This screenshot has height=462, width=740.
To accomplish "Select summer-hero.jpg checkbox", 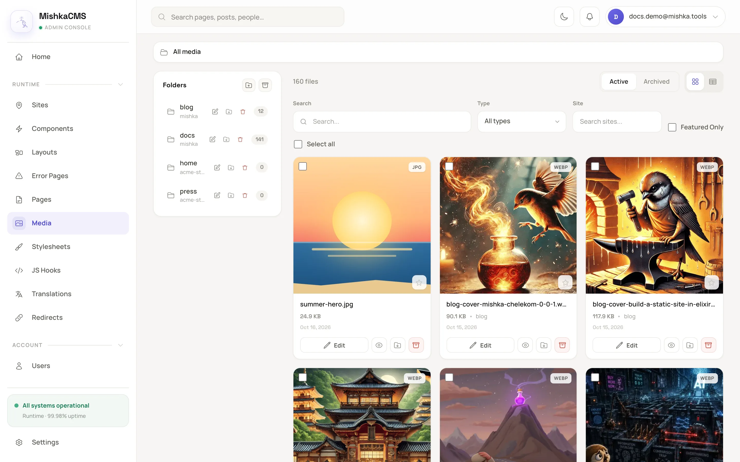I will coord(303,167).
